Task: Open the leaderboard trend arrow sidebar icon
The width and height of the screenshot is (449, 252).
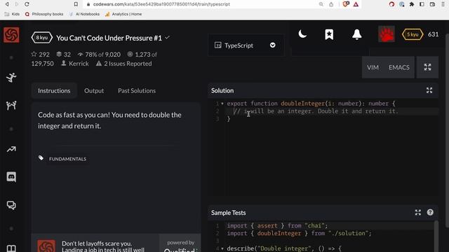Action: point(11,149)
